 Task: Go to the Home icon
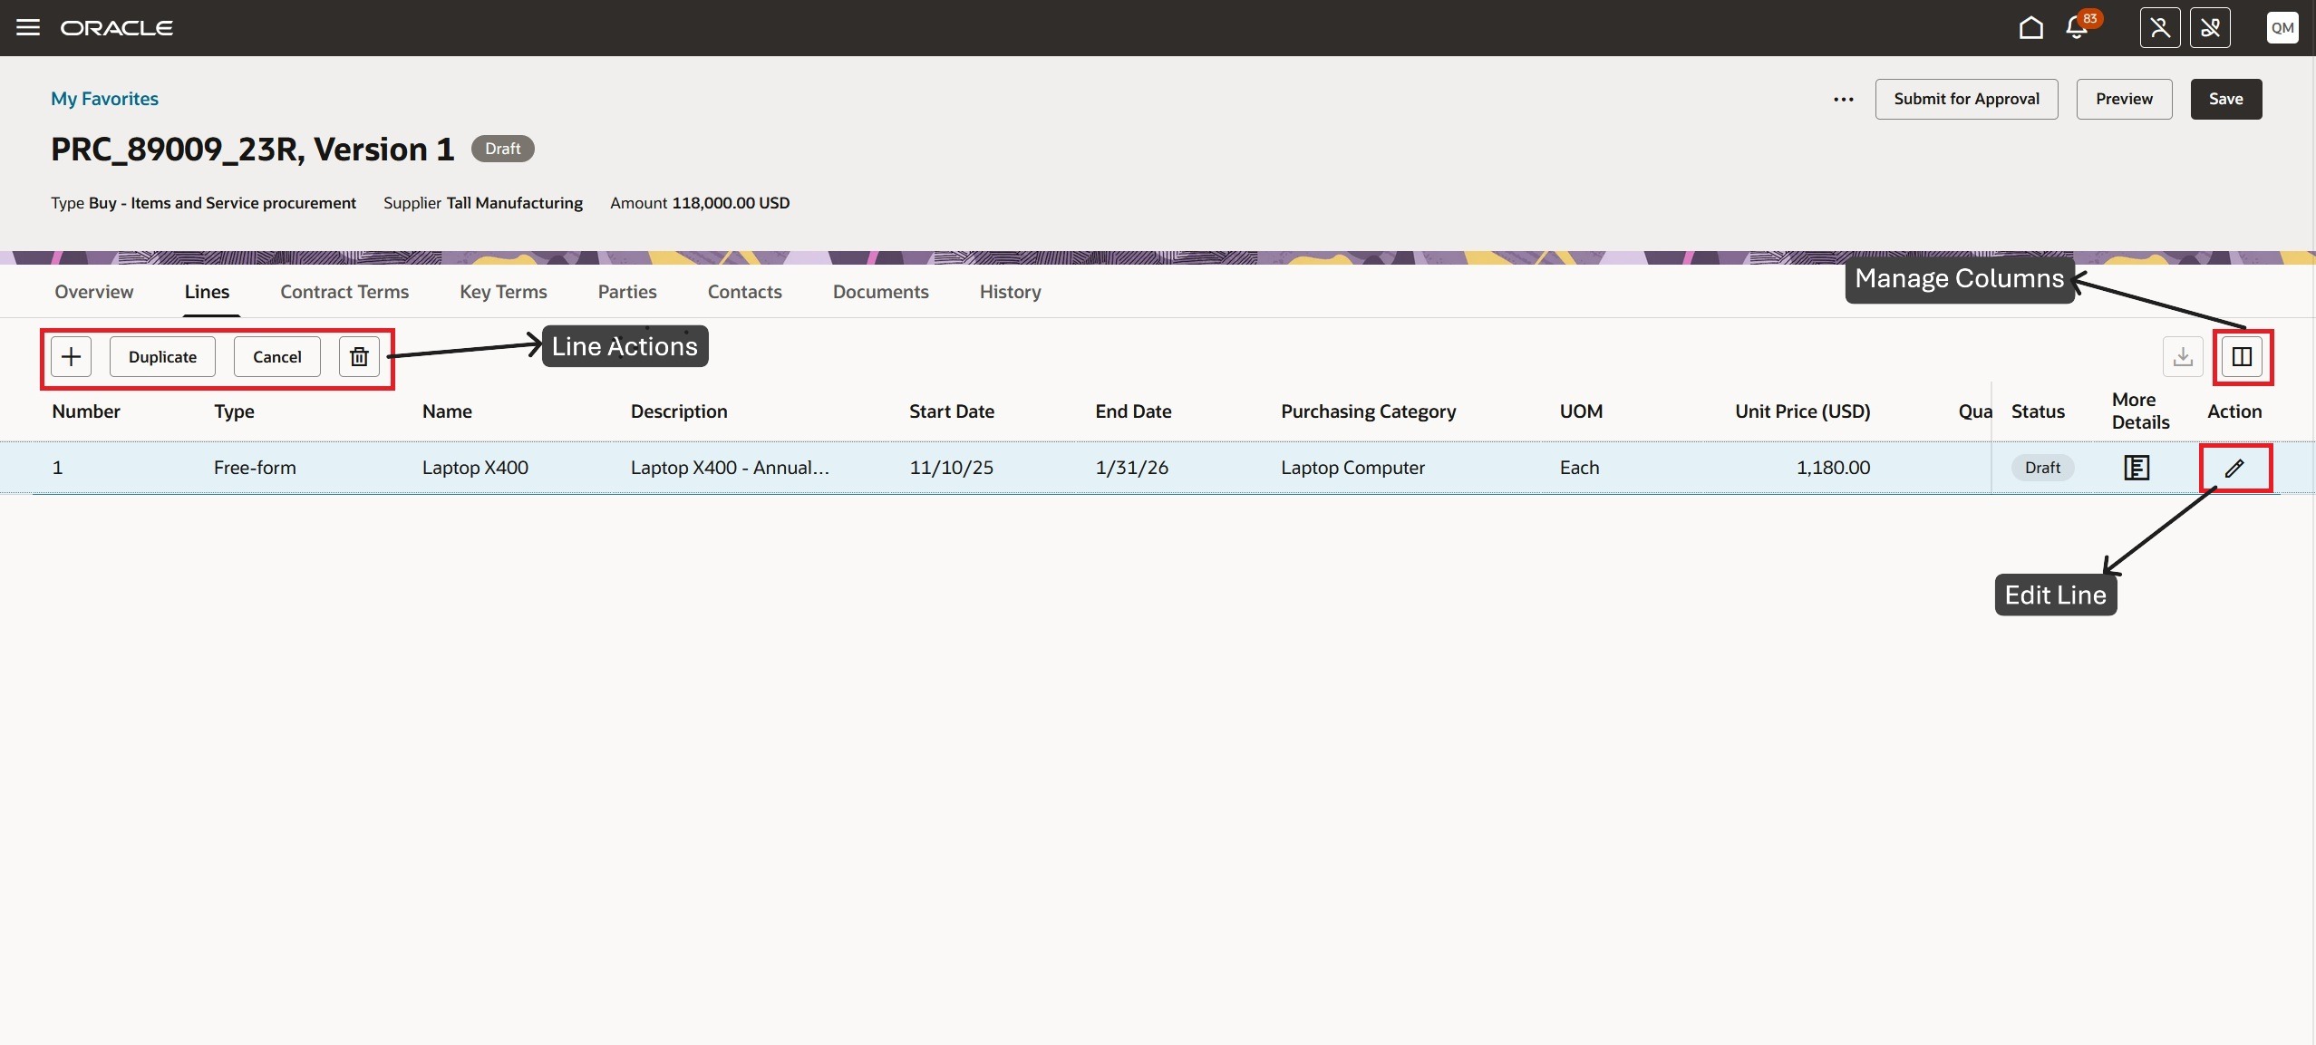[2030, 28]
